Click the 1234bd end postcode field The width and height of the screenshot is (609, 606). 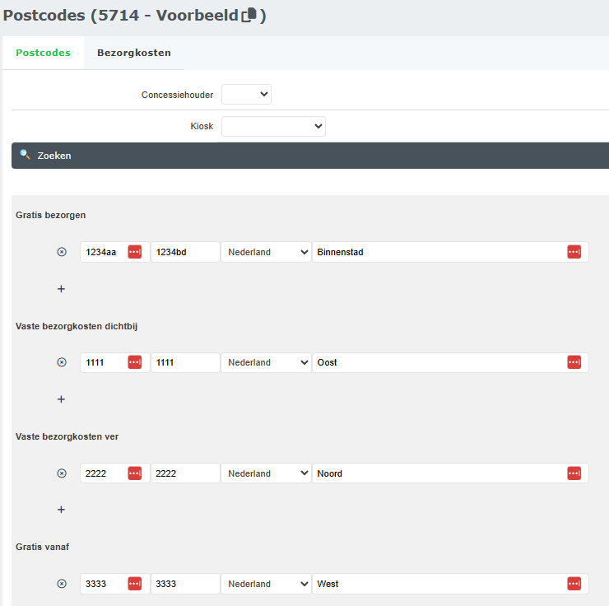[x=185, y=252]
